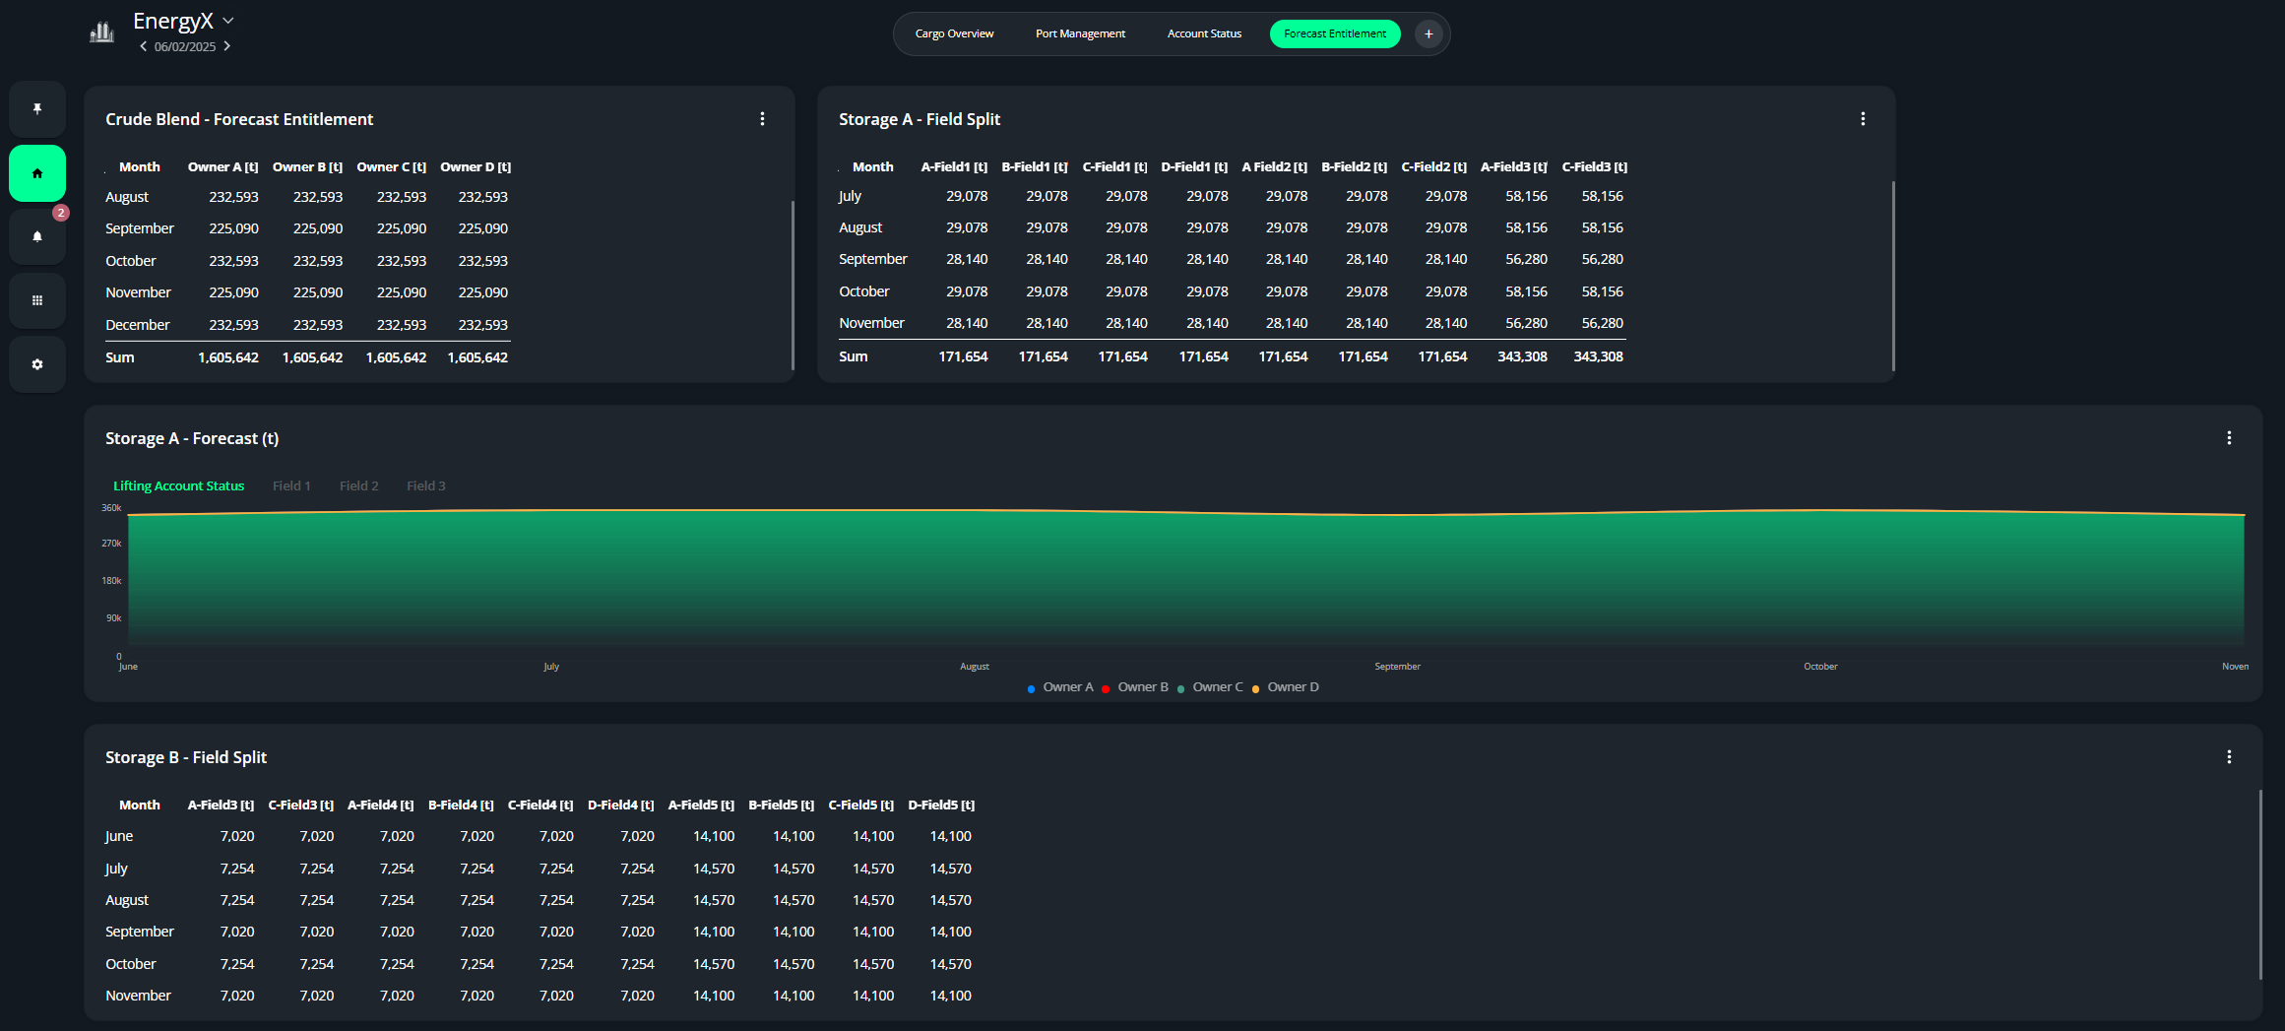Select Field 2 chart tab
This screenshot has width=2285, height=1031.
click(x=358, y=485)
